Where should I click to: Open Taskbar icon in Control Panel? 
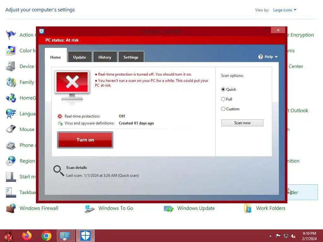click(x=11, y=193)
